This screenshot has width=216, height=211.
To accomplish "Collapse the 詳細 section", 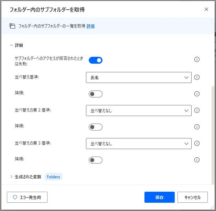I will [x=11, y=45].
